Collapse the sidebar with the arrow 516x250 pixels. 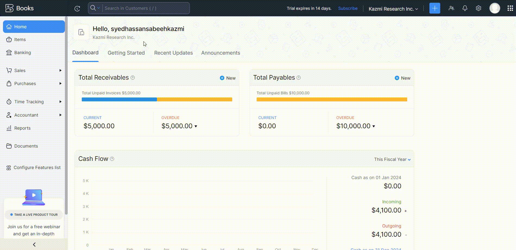tap(34, 245)
